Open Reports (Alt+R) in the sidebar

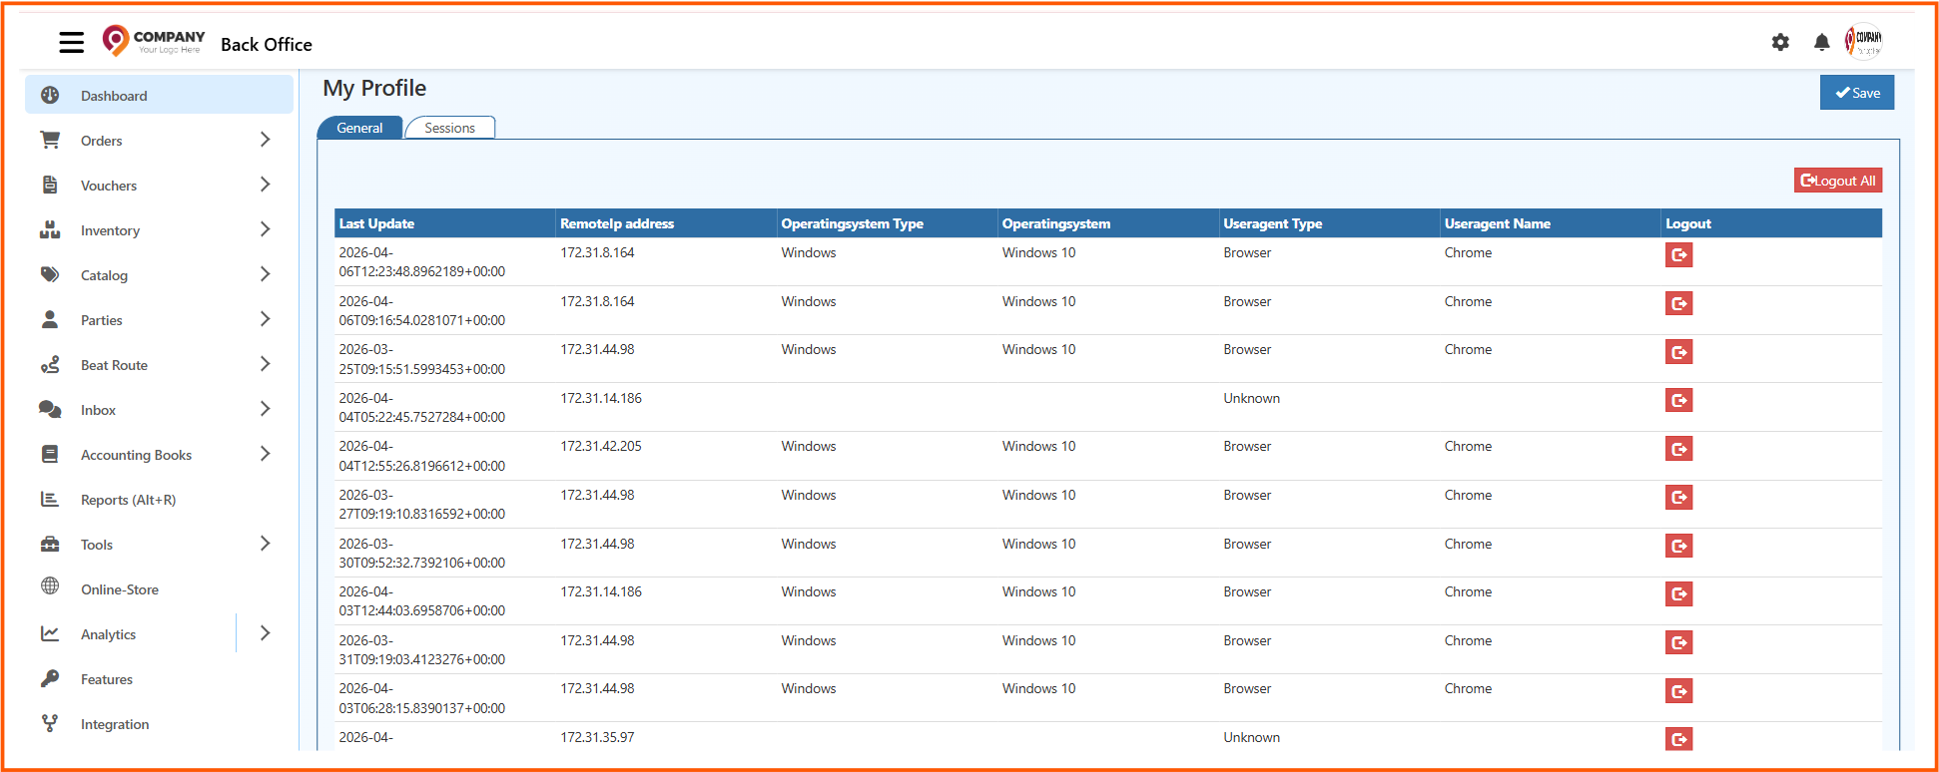[x=128, y=500]
